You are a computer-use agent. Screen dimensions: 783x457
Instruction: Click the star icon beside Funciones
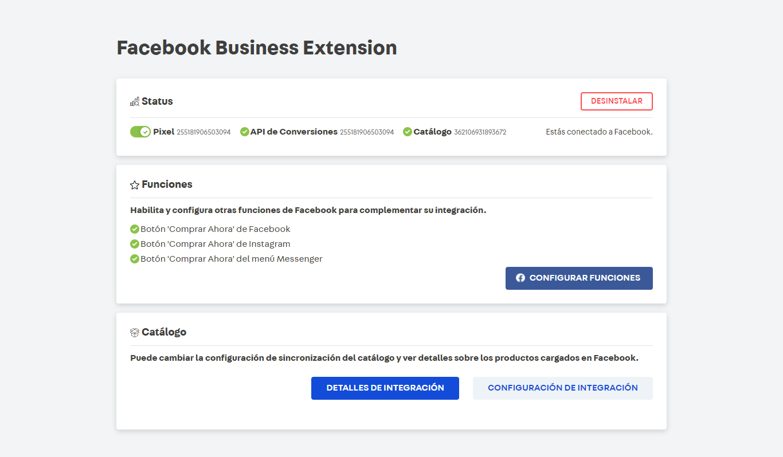(135, 185)
